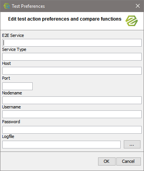Image resolution: width=144 pixels, height=171 pixels.
Task: Click the E2E Service label
Action: pyautogui.click(x=13, y=35)
